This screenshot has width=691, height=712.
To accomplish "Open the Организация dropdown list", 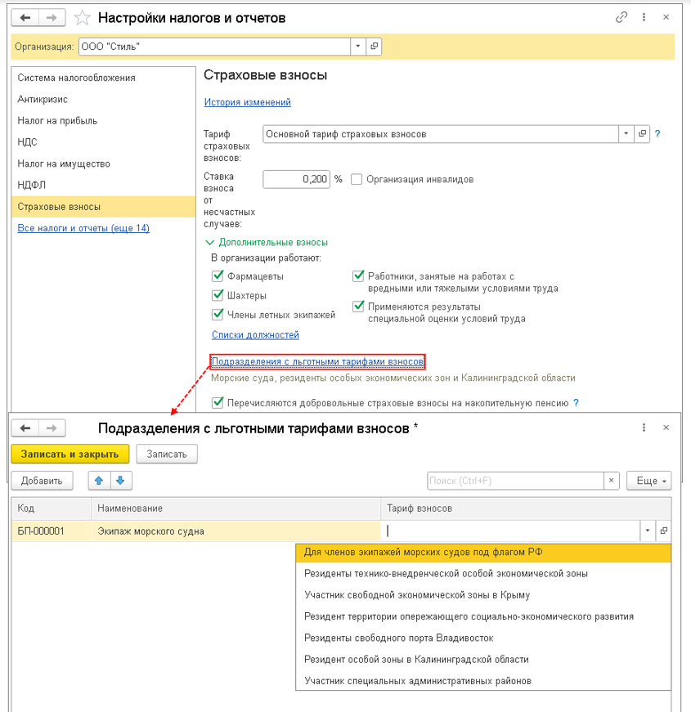I will pyautogui.click(x=358, y=47).
